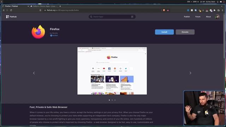
Task: Switch to the Editor's Choice Apps tab
Action: [44, 6]
